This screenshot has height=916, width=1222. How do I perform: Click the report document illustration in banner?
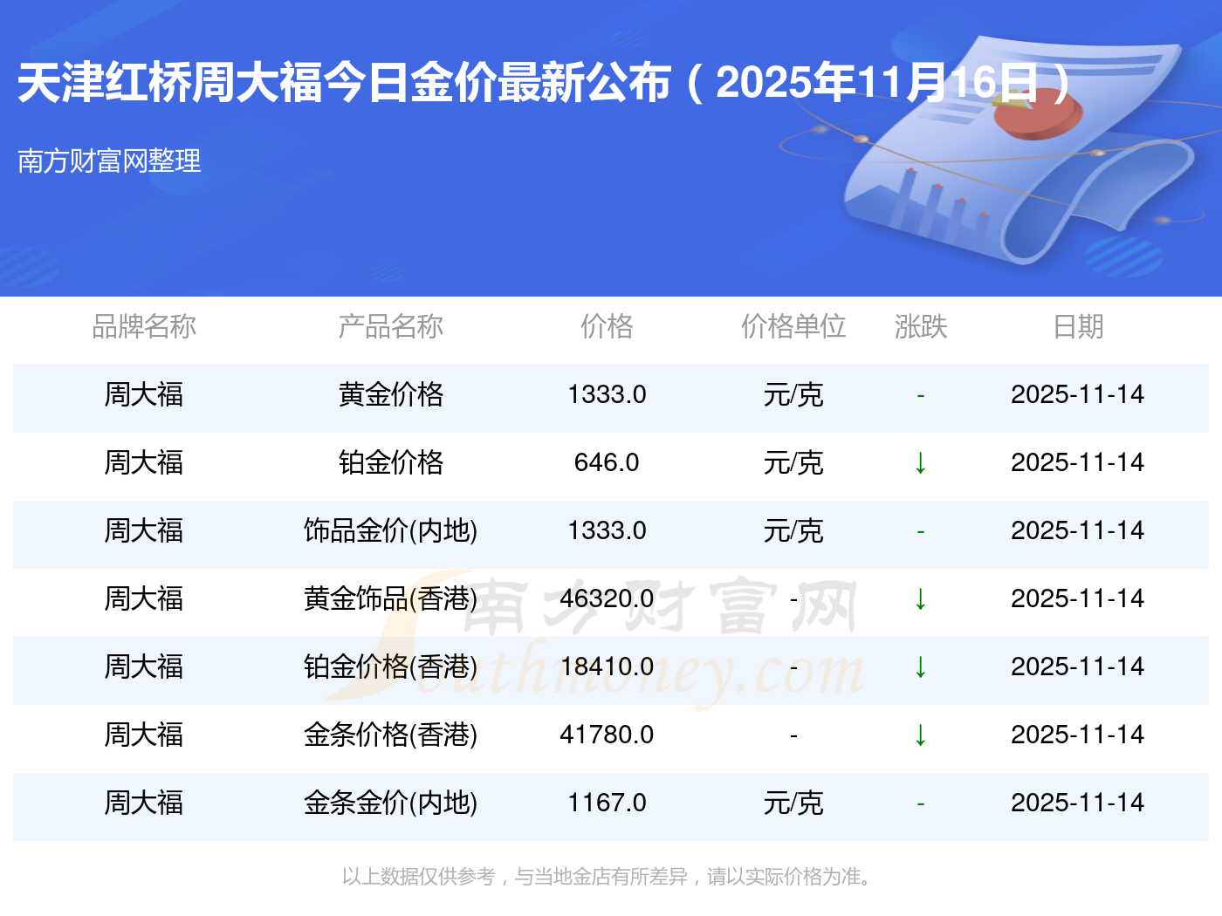[1017, 148]
